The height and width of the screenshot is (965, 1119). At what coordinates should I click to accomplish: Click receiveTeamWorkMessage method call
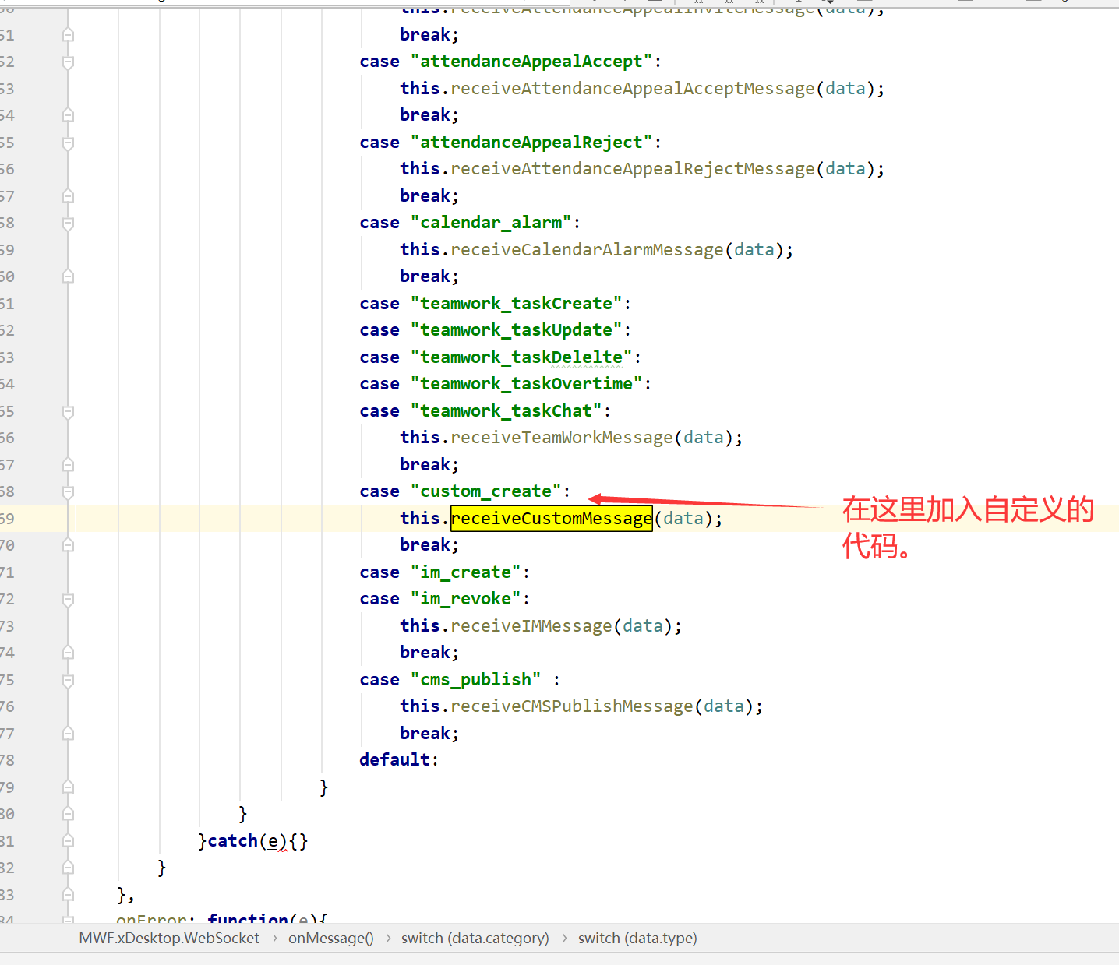561,438
